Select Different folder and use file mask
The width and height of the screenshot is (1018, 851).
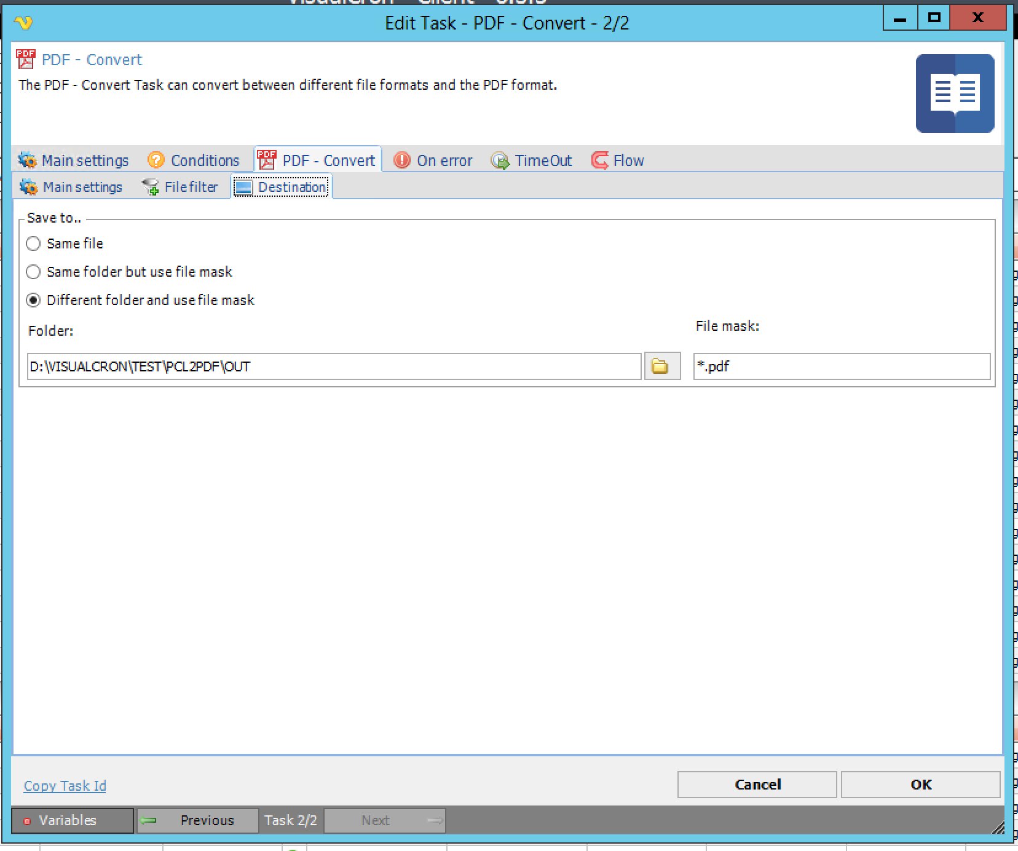pyautogui.click(x=34, y=301)
